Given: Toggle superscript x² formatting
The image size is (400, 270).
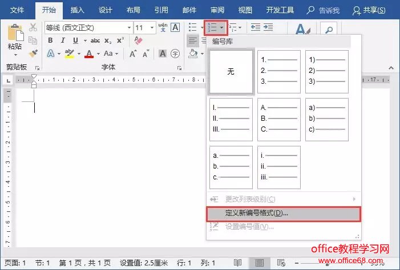Looking at the screenshot, I should [x=120, y=40].
